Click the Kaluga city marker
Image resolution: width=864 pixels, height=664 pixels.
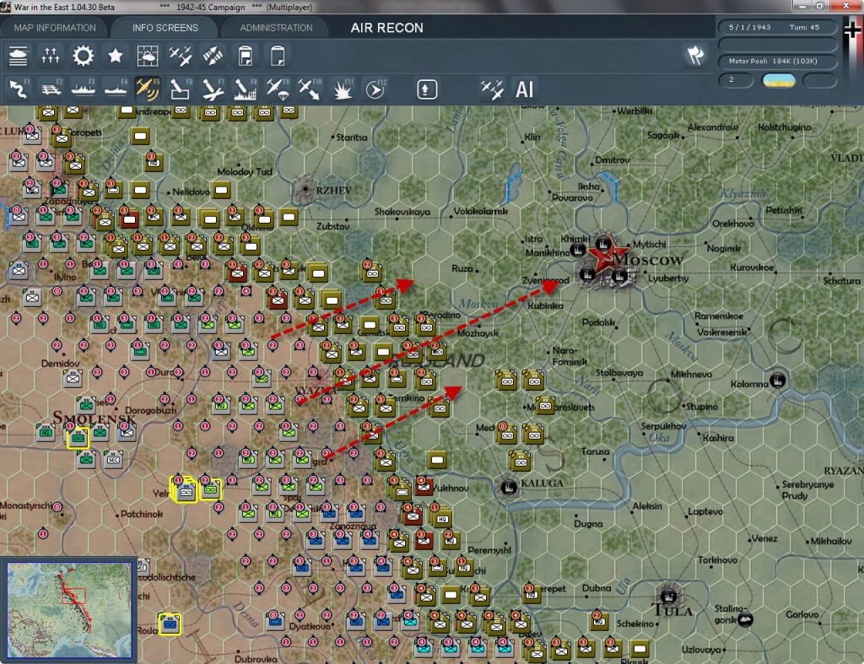[x=509, y=487]
